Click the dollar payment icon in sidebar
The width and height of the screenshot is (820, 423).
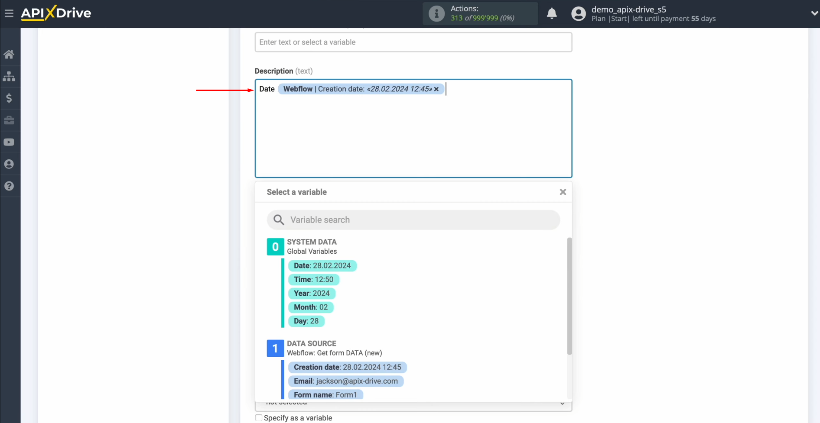click(10, 98)
